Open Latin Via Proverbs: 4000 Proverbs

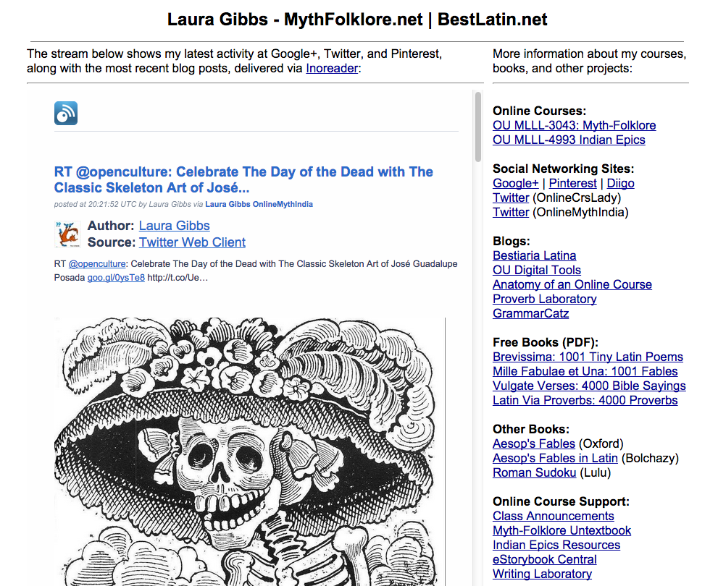[x=585, y=400]
